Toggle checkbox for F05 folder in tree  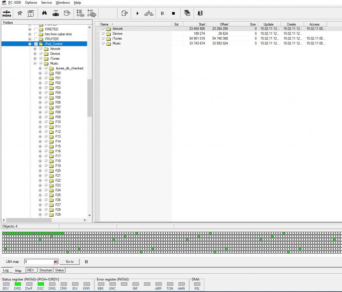click(x=46, y=98)
